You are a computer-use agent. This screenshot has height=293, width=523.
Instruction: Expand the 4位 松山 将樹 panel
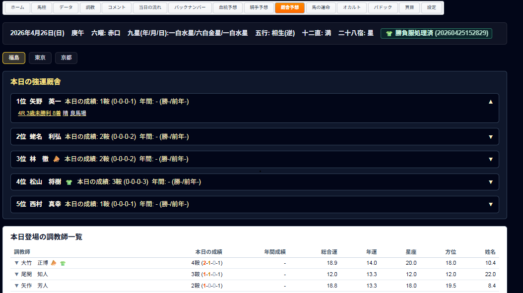click(x=490, y=182)
